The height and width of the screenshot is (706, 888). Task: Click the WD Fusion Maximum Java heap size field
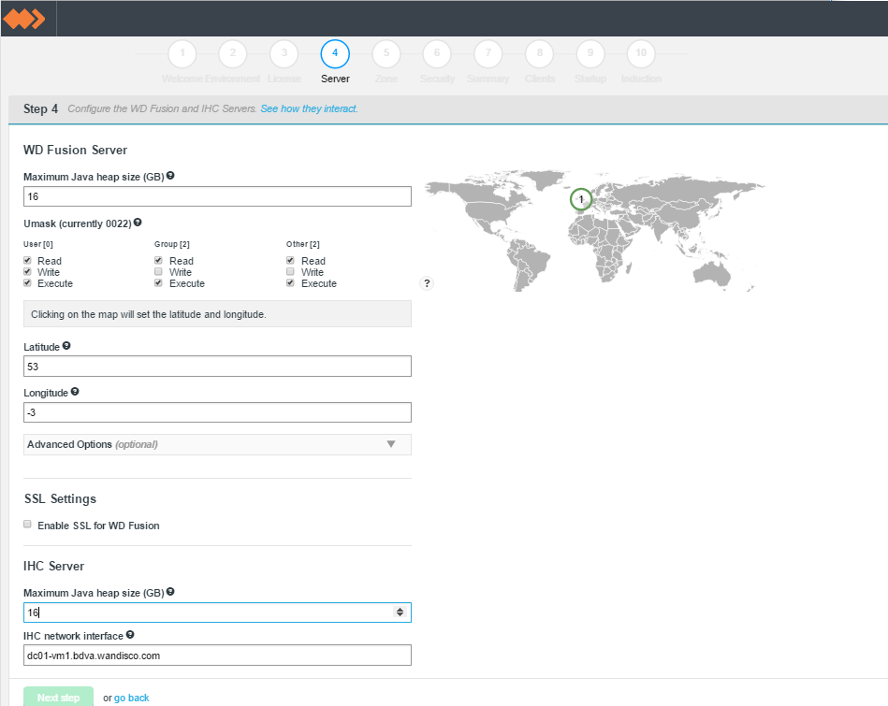(217, 196)
